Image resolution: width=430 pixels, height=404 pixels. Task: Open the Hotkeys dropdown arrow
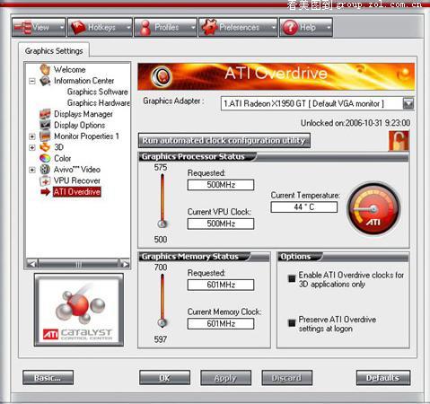pyautogui.click(x=128, y=28)
